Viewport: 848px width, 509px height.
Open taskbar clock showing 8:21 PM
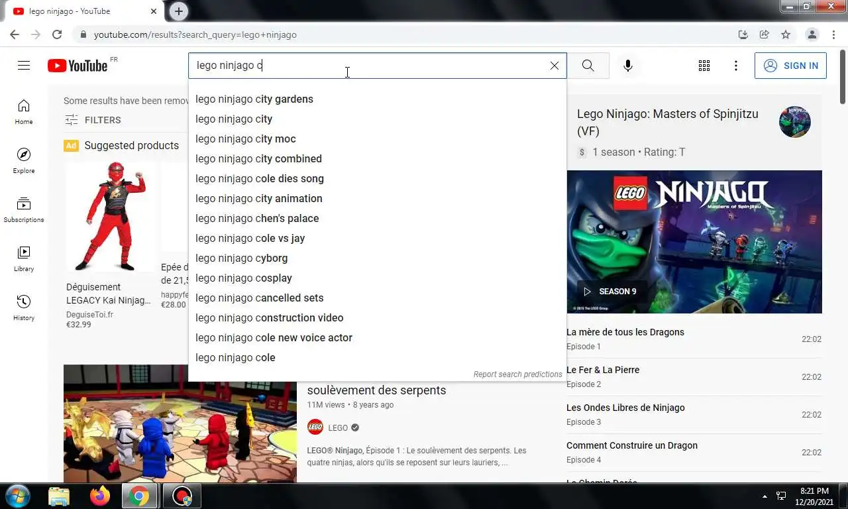click(814, 496)
